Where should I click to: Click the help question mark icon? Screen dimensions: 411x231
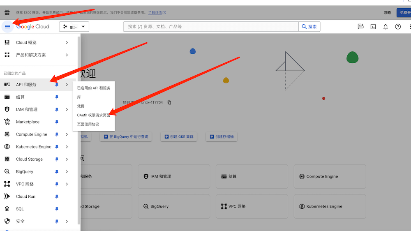398,27
